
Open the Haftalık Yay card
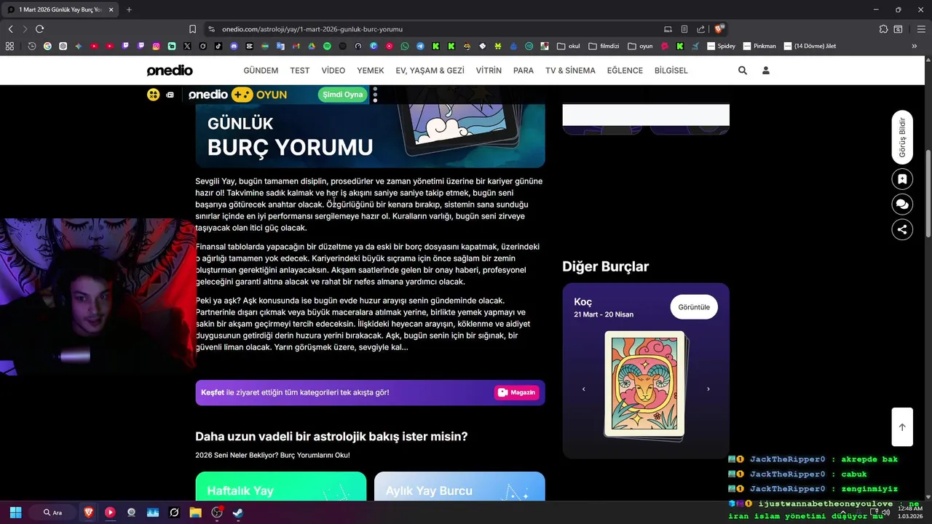pos(281,486)
